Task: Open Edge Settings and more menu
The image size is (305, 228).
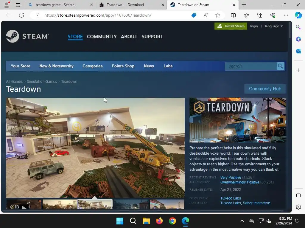Action: [286, 15]
